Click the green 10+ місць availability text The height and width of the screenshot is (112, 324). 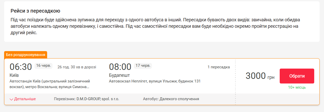297,87
